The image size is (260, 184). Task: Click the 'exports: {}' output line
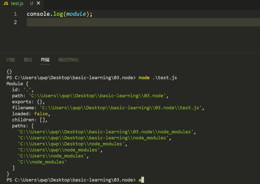click(28, 102)
